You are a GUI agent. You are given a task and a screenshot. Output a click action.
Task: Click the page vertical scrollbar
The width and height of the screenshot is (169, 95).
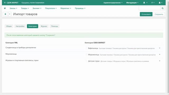click(x=168, y=47)
